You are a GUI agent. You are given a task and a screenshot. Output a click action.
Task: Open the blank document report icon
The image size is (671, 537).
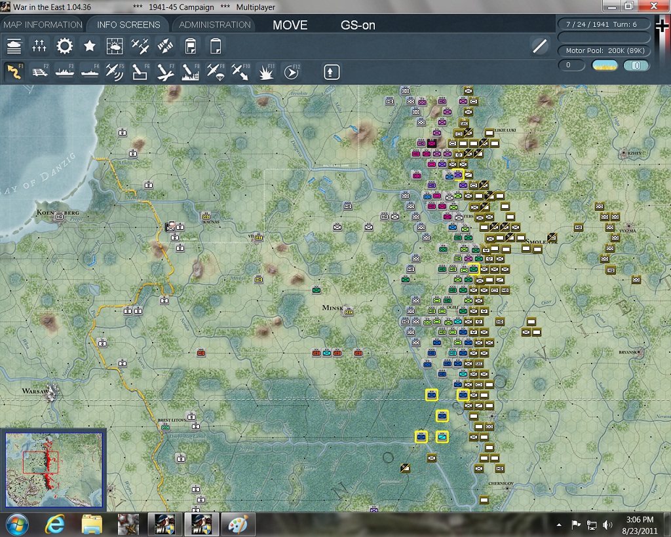point(216,46)
